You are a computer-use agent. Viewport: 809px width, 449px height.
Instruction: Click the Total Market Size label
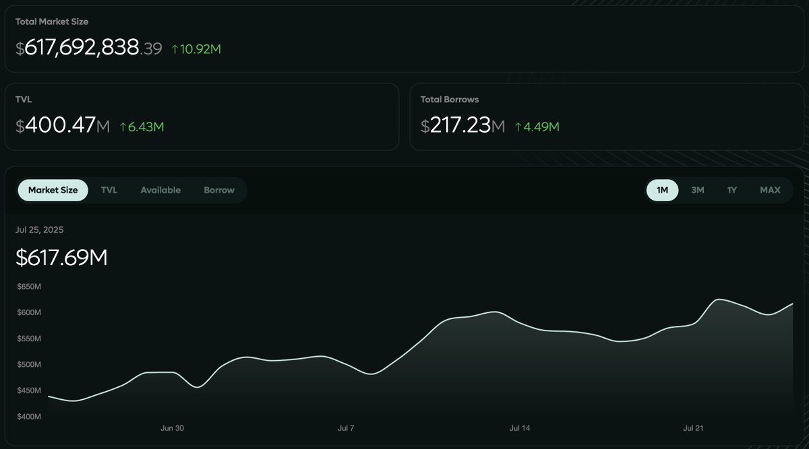(x=52, y=22)
